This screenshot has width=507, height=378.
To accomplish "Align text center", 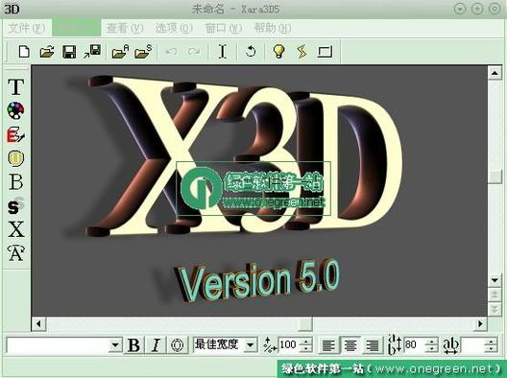I will [350, 345].
